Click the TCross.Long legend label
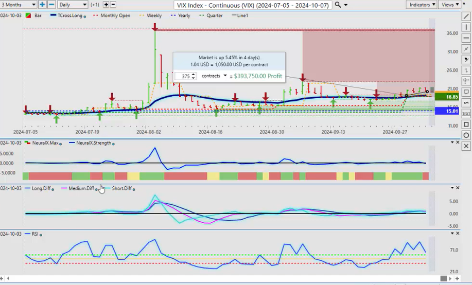This screenshot has width=472, height=285. (70, 15)
